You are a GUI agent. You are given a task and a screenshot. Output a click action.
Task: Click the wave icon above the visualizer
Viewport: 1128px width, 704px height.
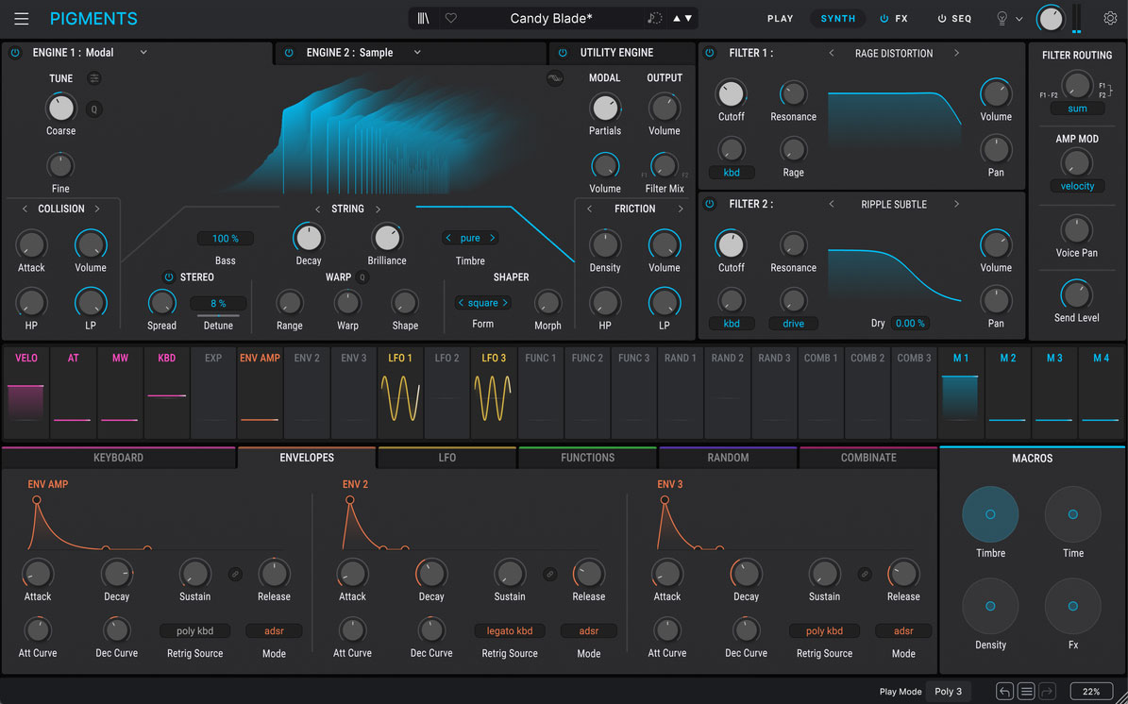click(555, 79)
